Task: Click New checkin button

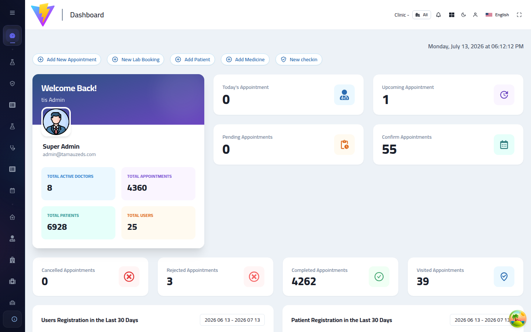Action: (x=299, y=59)
